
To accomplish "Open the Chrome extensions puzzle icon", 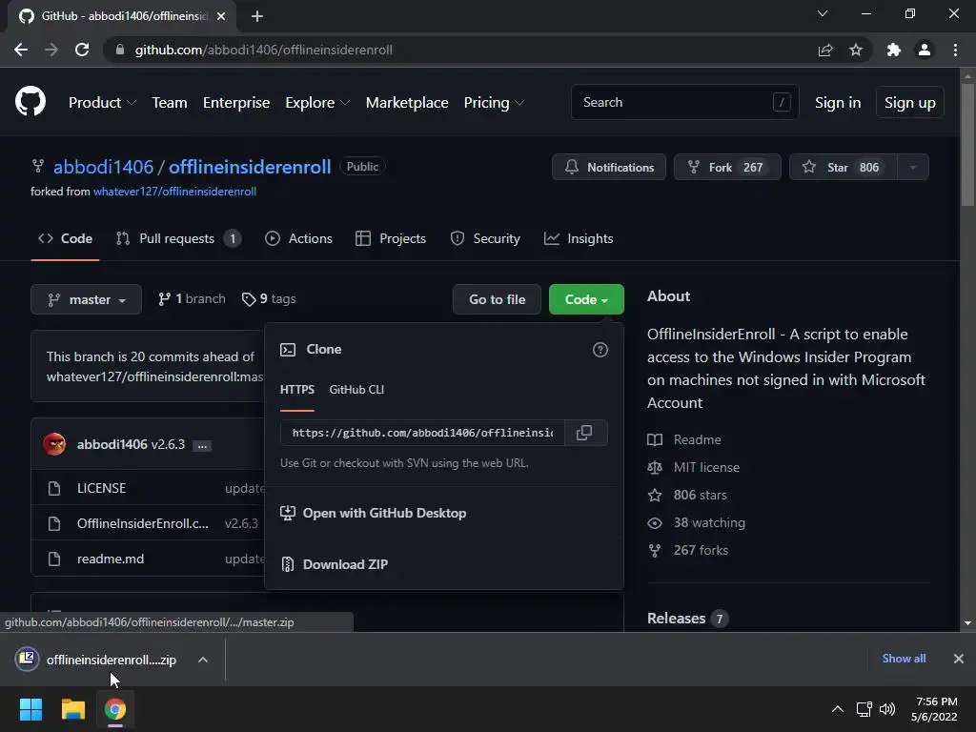I will click(894, 50).
